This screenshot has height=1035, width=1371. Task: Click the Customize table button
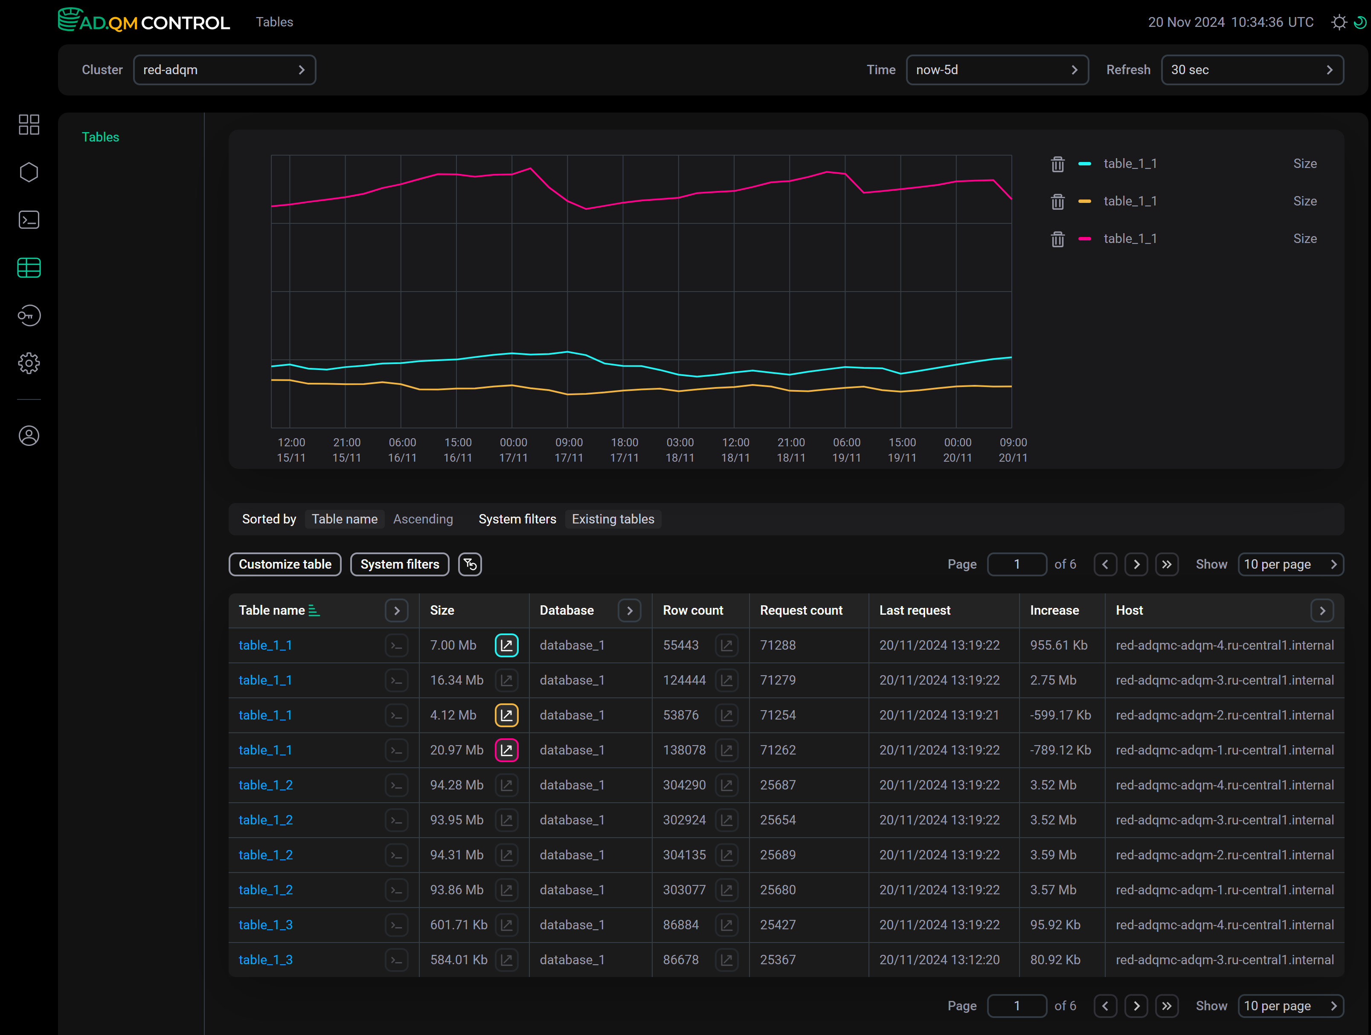[x=285, y=564]
